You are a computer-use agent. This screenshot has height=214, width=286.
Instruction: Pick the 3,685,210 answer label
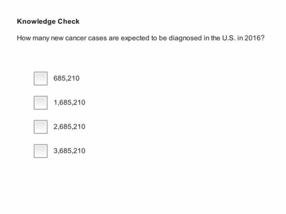pyautogui.click(x=69, y=151)
